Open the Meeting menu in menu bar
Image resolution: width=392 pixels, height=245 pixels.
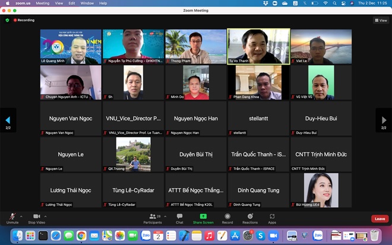click(43, 3)
